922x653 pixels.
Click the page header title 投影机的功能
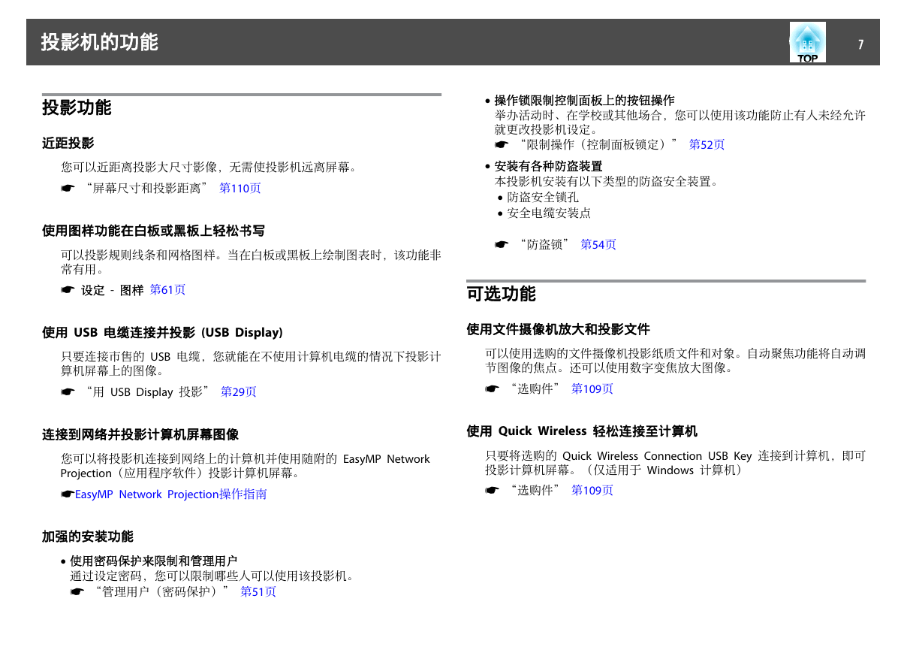point(100,42)
